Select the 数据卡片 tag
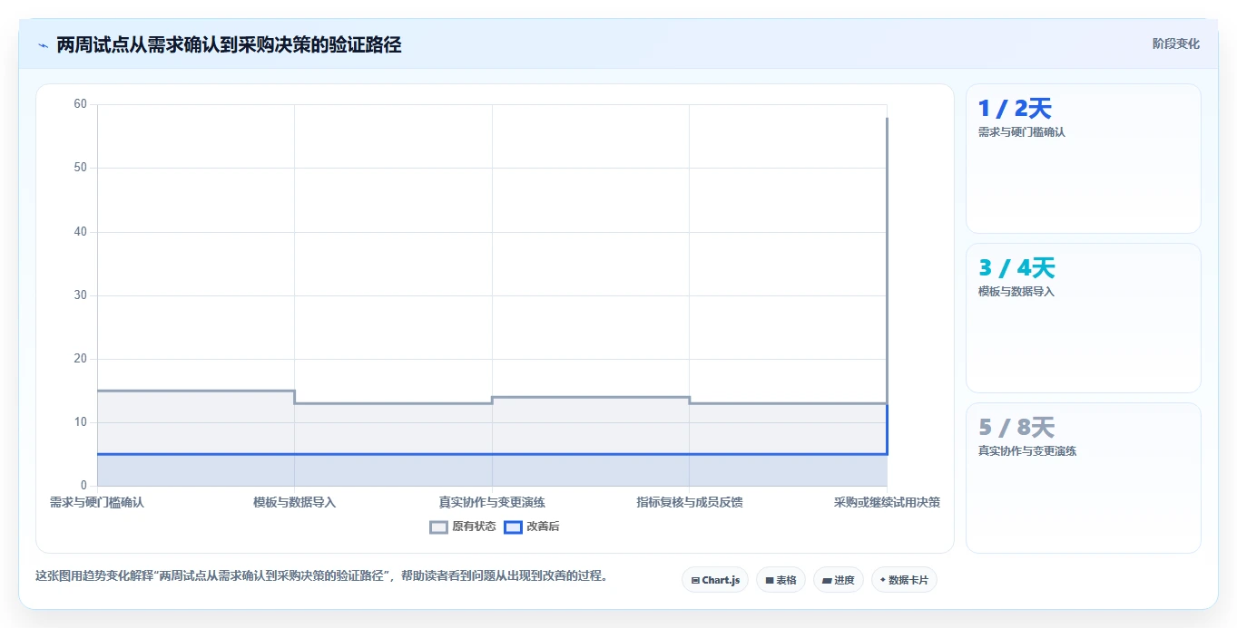Image resolution: width=1237 pixels, height=628 pixels. click(x=904, y=580)
